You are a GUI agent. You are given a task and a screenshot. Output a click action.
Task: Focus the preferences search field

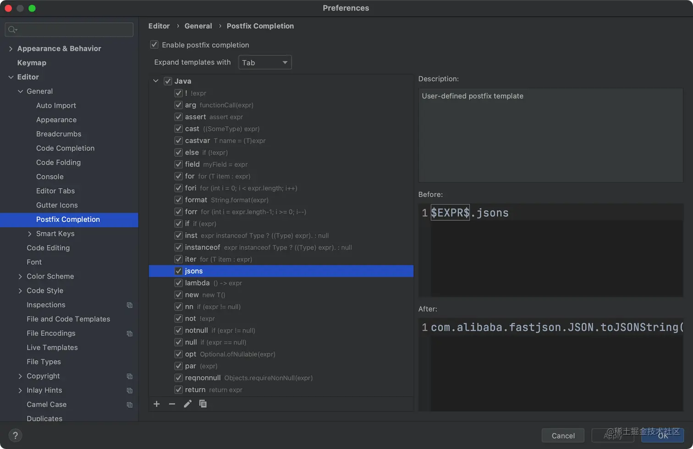[69, 30]
